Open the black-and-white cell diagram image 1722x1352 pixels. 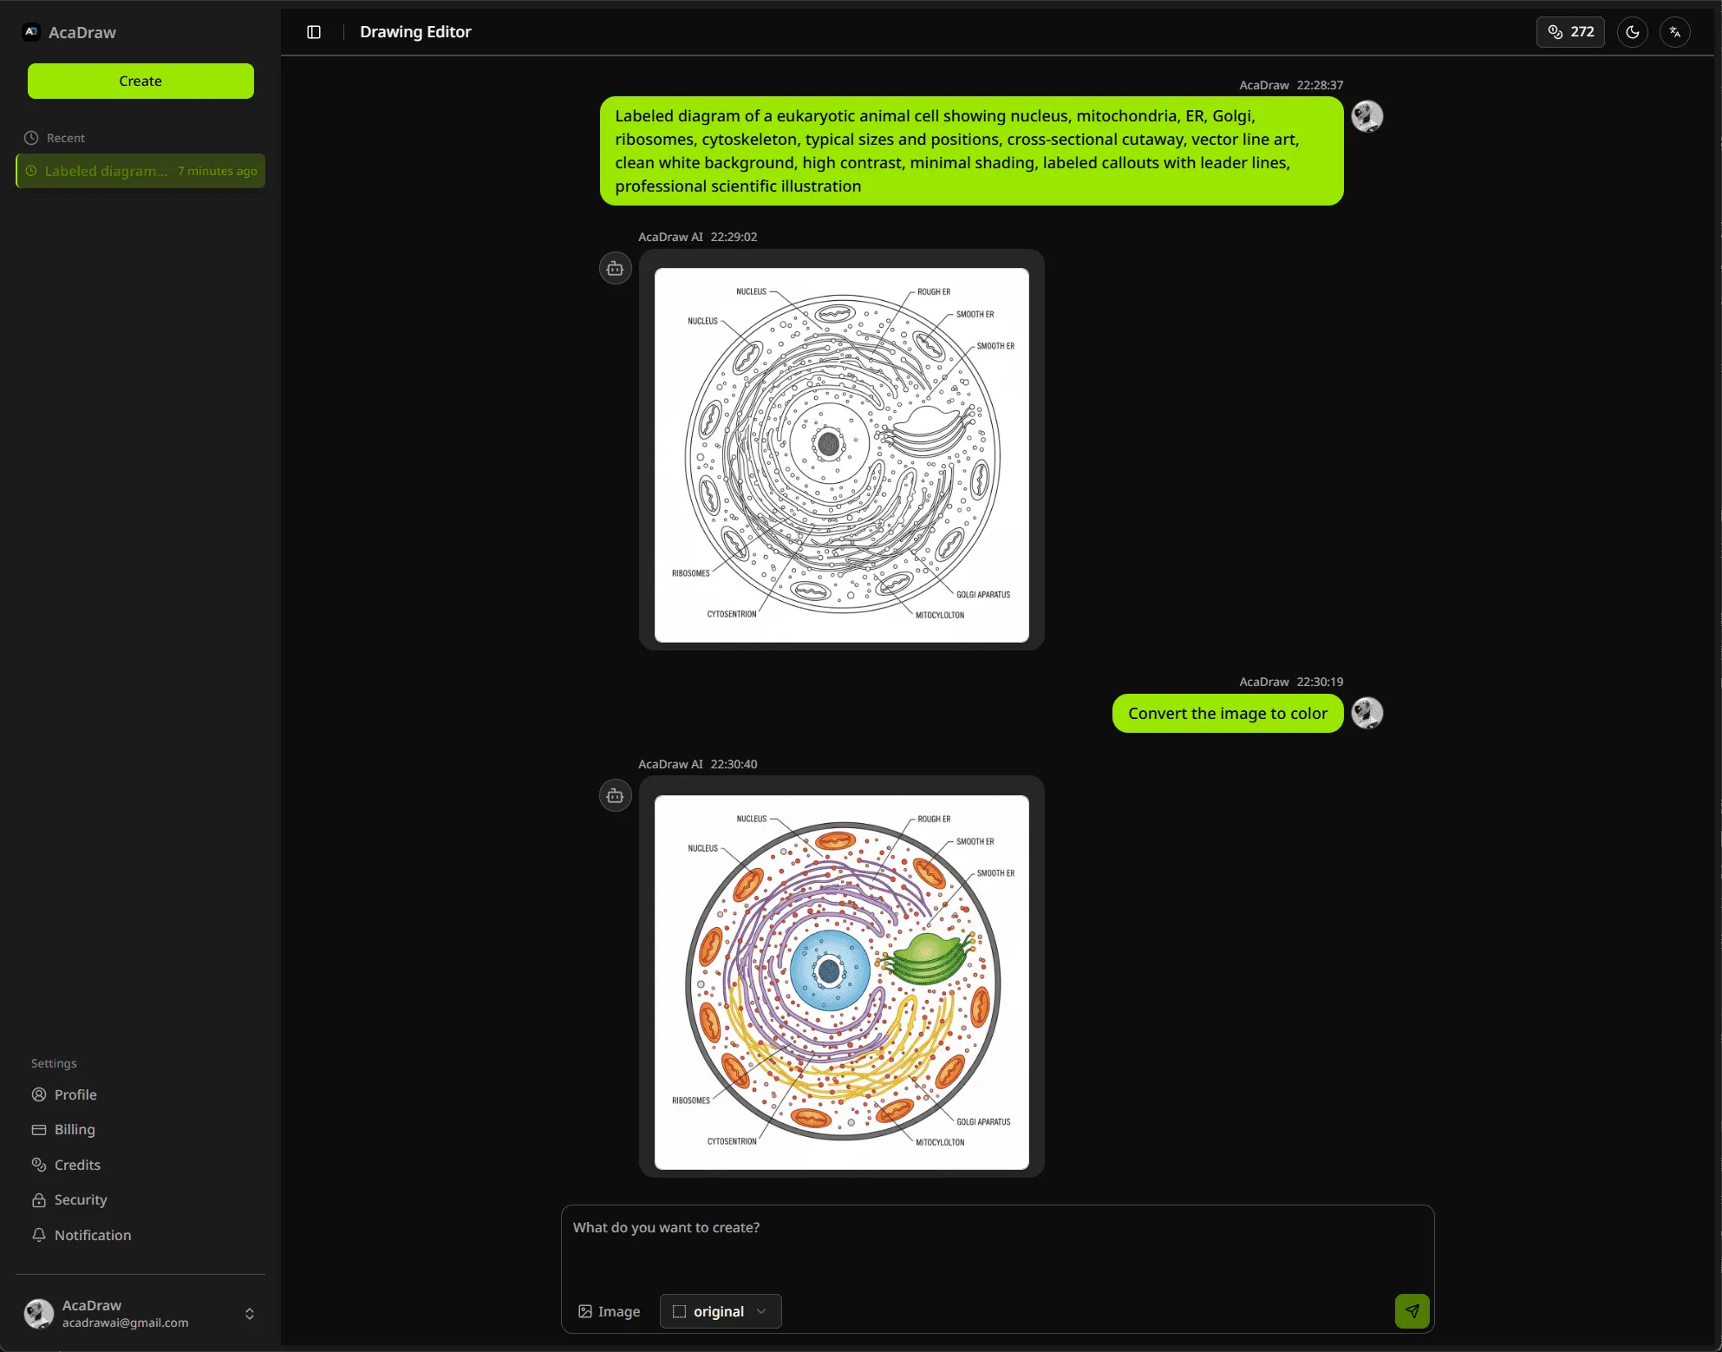click(841, 455)
